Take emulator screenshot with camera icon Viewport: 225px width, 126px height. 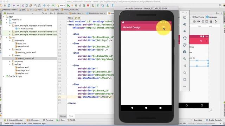pos(185,52)
